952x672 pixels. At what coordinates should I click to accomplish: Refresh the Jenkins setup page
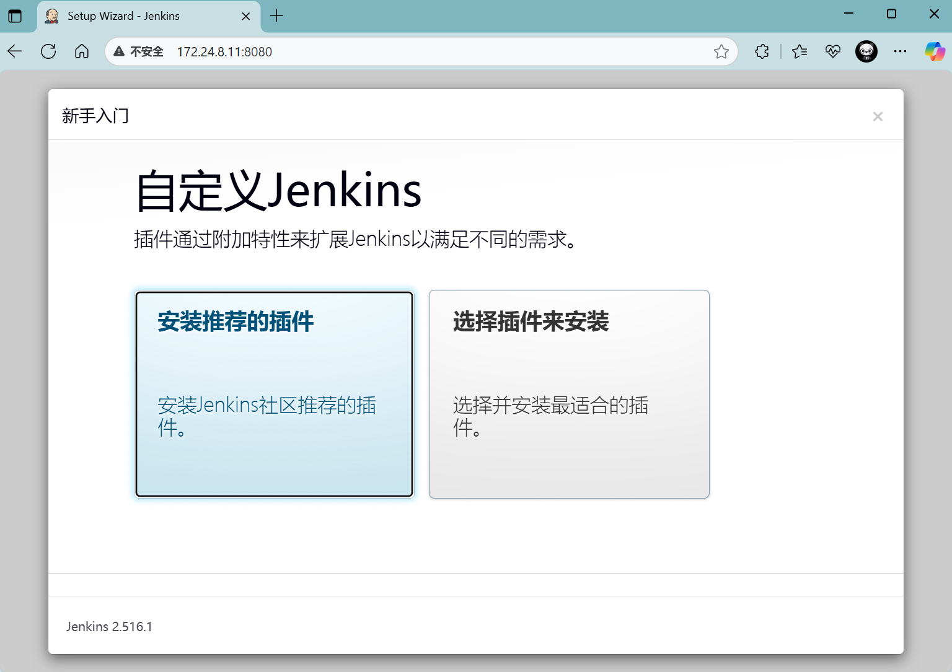[48, 51]
